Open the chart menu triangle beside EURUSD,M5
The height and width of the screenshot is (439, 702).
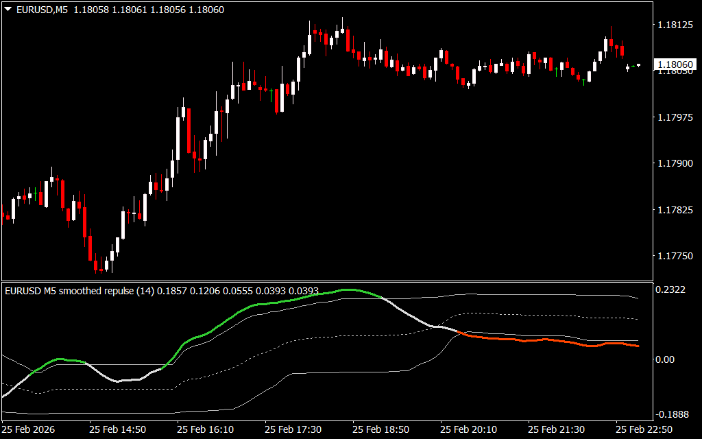tap(8, 10)
